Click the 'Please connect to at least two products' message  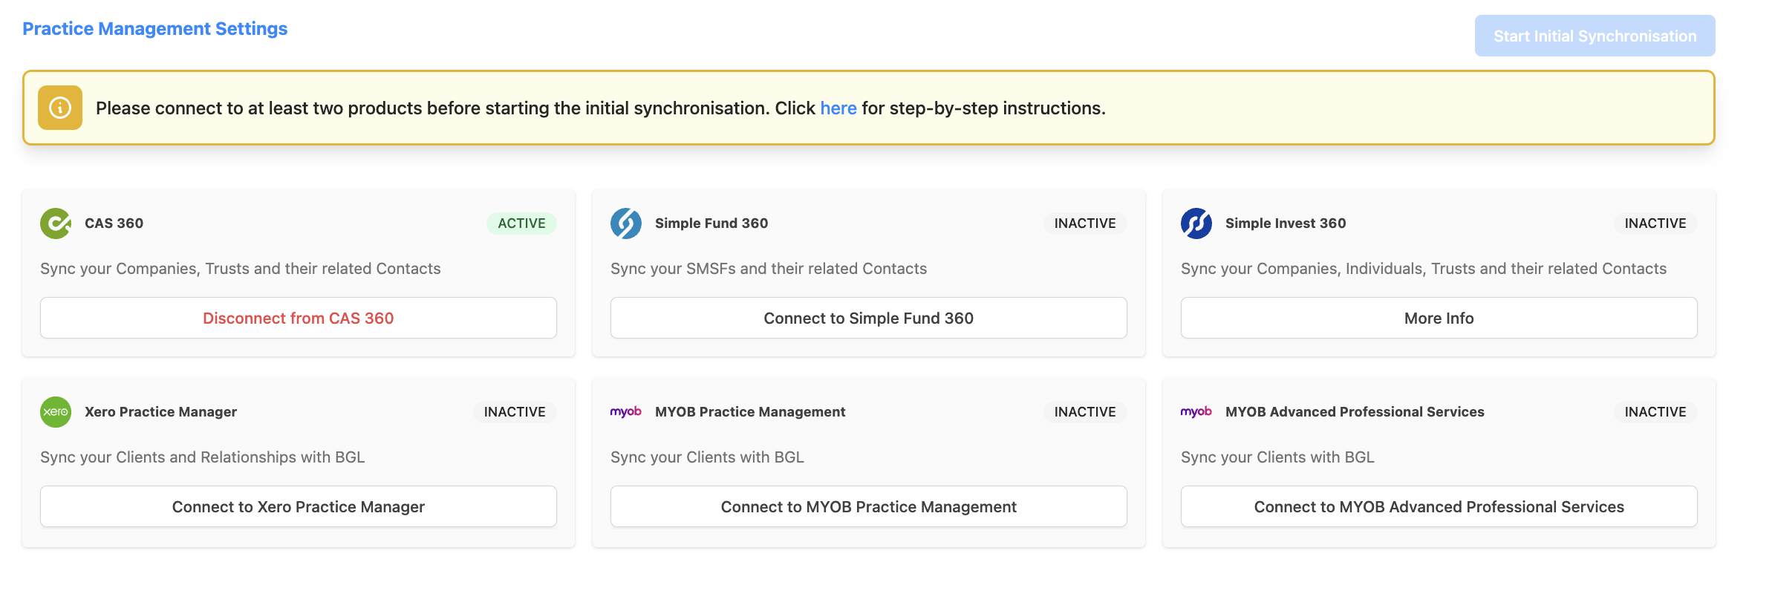point(601,108)
